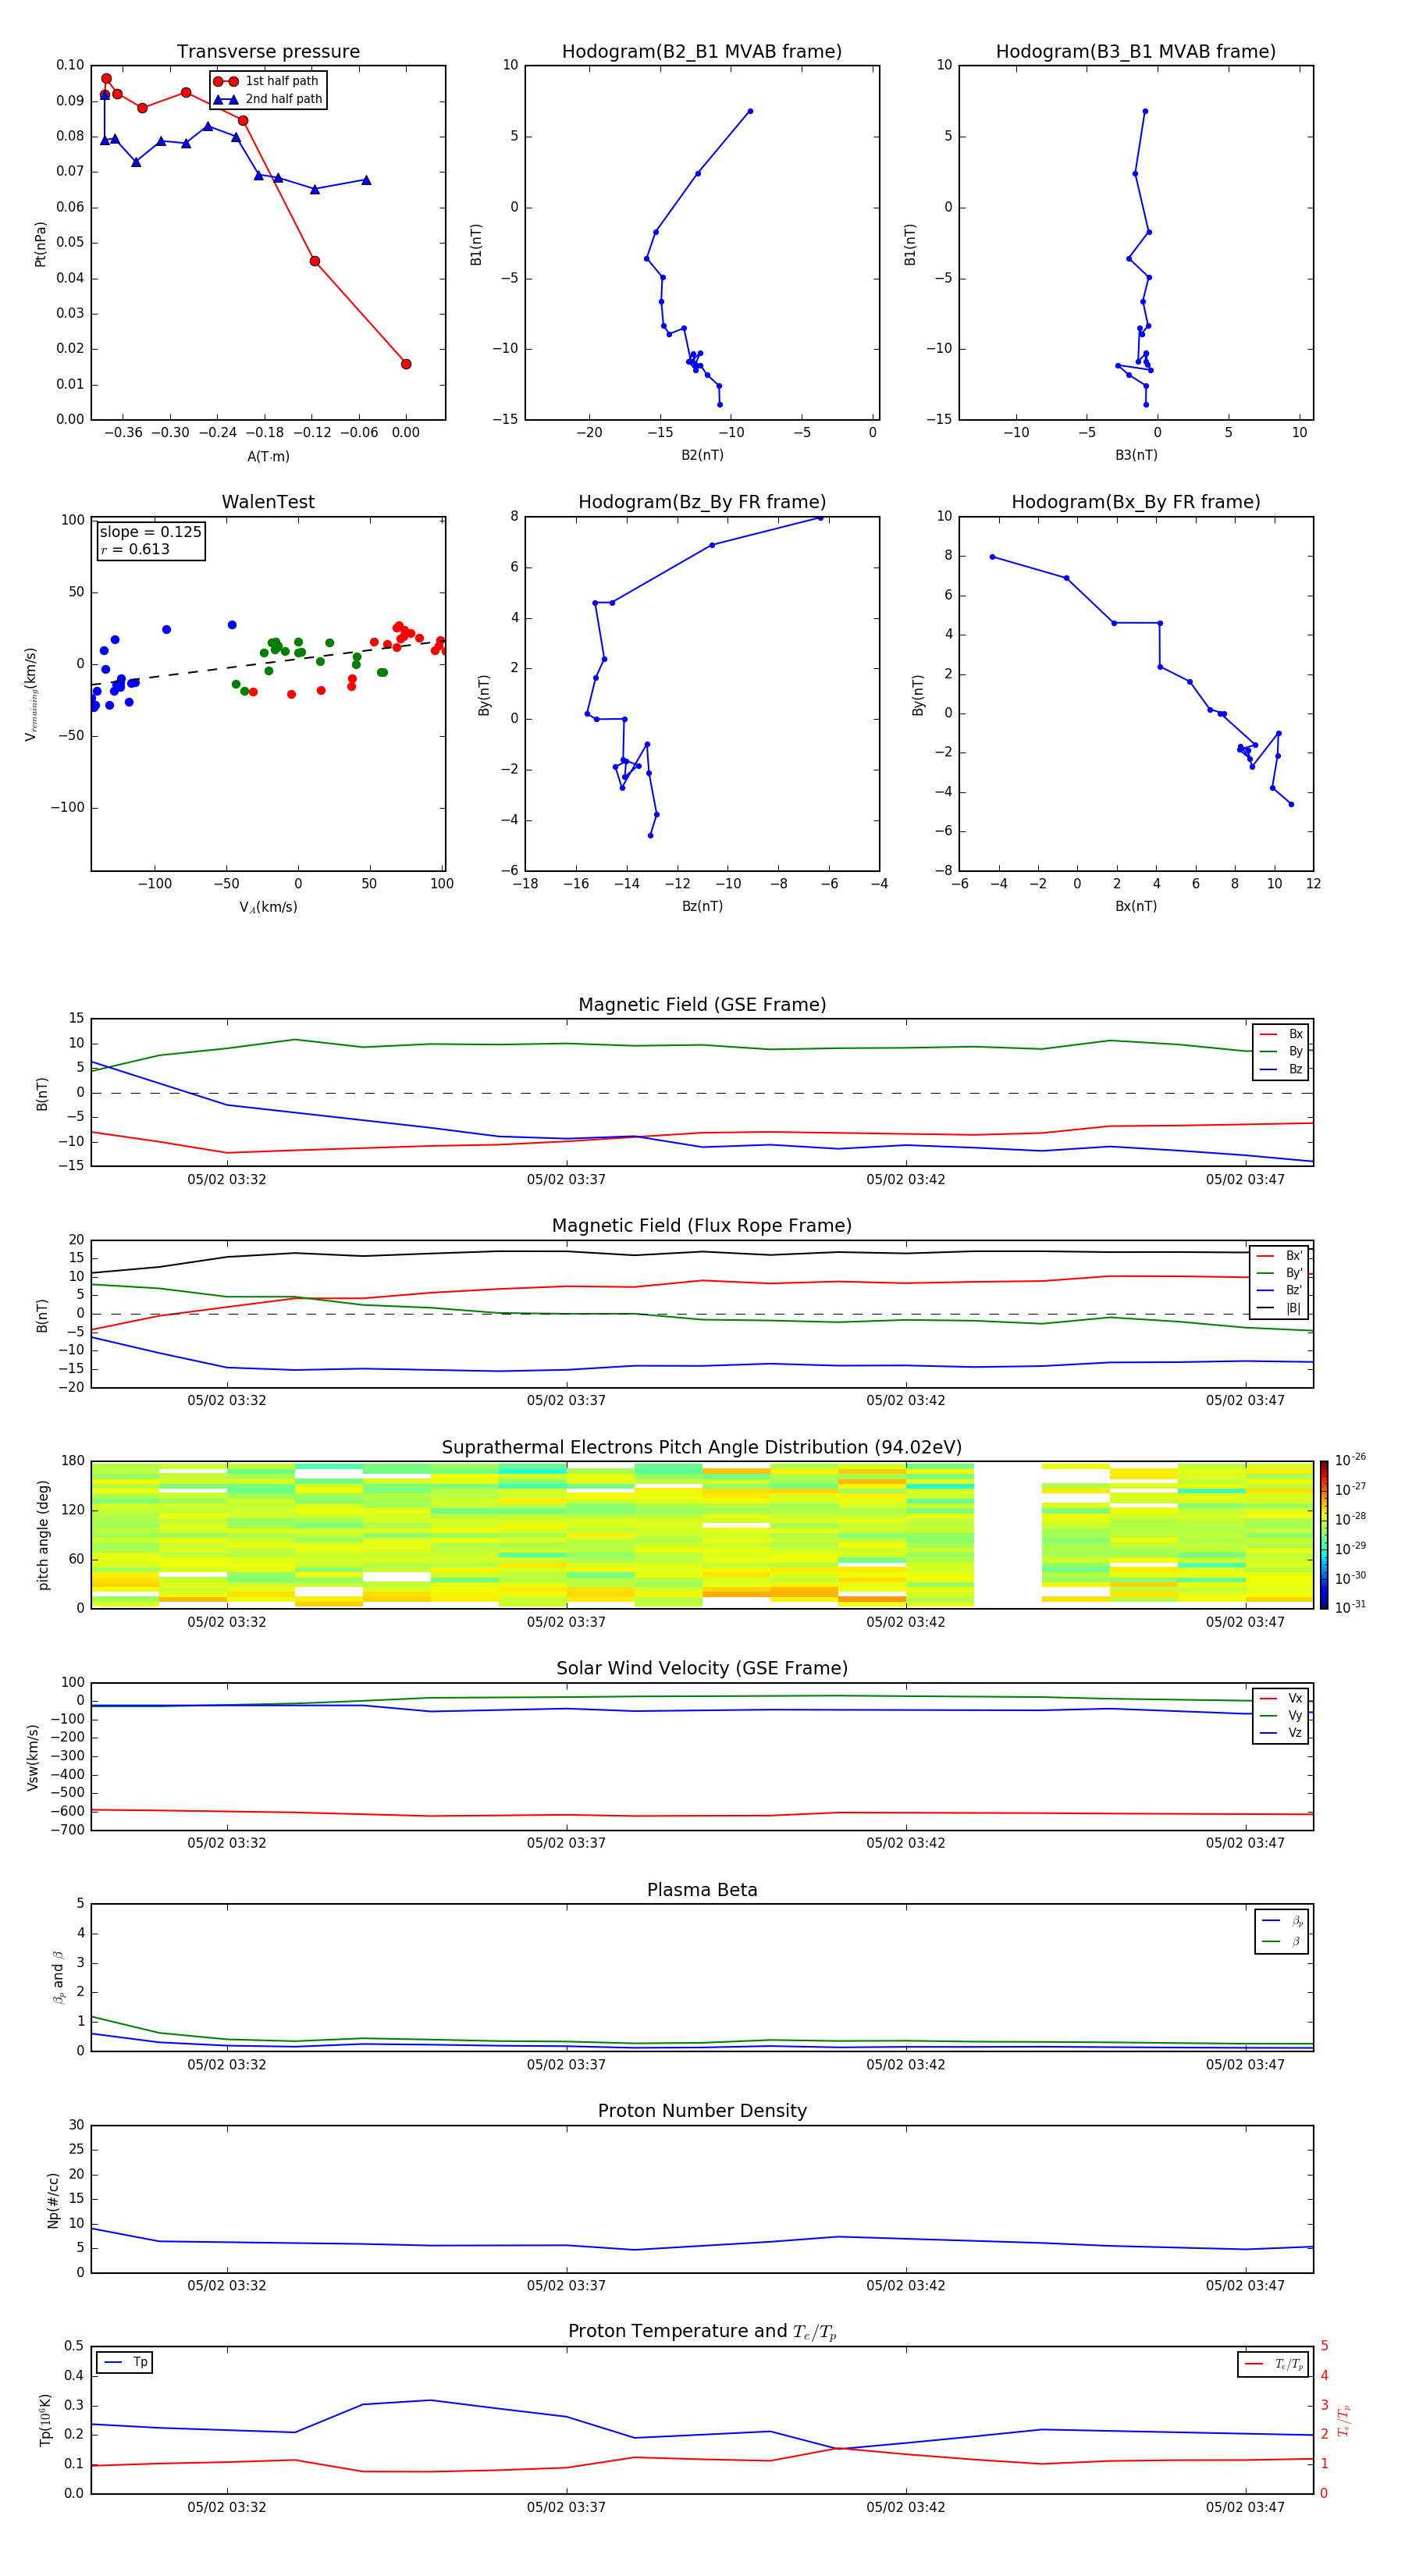Click the 10^-26 colorbar label
Viewport: 1405px width, 2576px height.
tap(1350, 1460)
